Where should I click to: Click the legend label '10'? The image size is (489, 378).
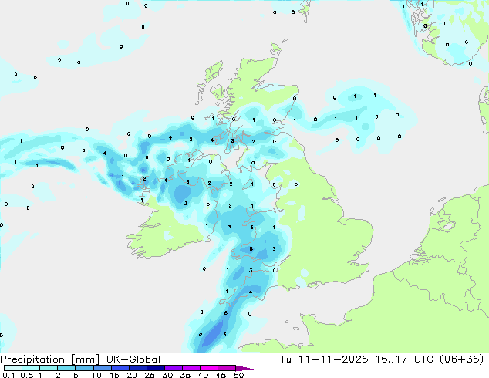[96, 375]
